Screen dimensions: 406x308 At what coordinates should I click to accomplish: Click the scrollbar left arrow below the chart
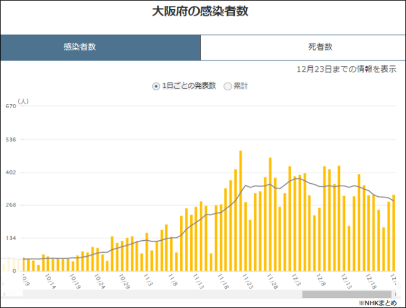4,294
